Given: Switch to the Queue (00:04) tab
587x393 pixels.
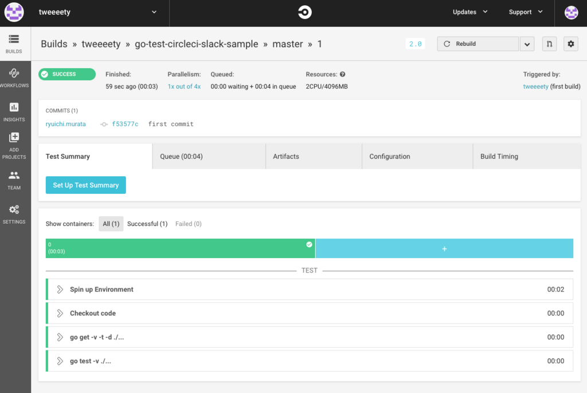Looking at the screenshot, I should pos(209,156).
